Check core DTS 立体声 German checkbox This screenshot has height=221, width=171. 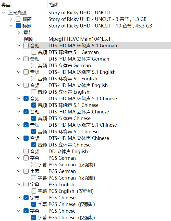[34, 65]
